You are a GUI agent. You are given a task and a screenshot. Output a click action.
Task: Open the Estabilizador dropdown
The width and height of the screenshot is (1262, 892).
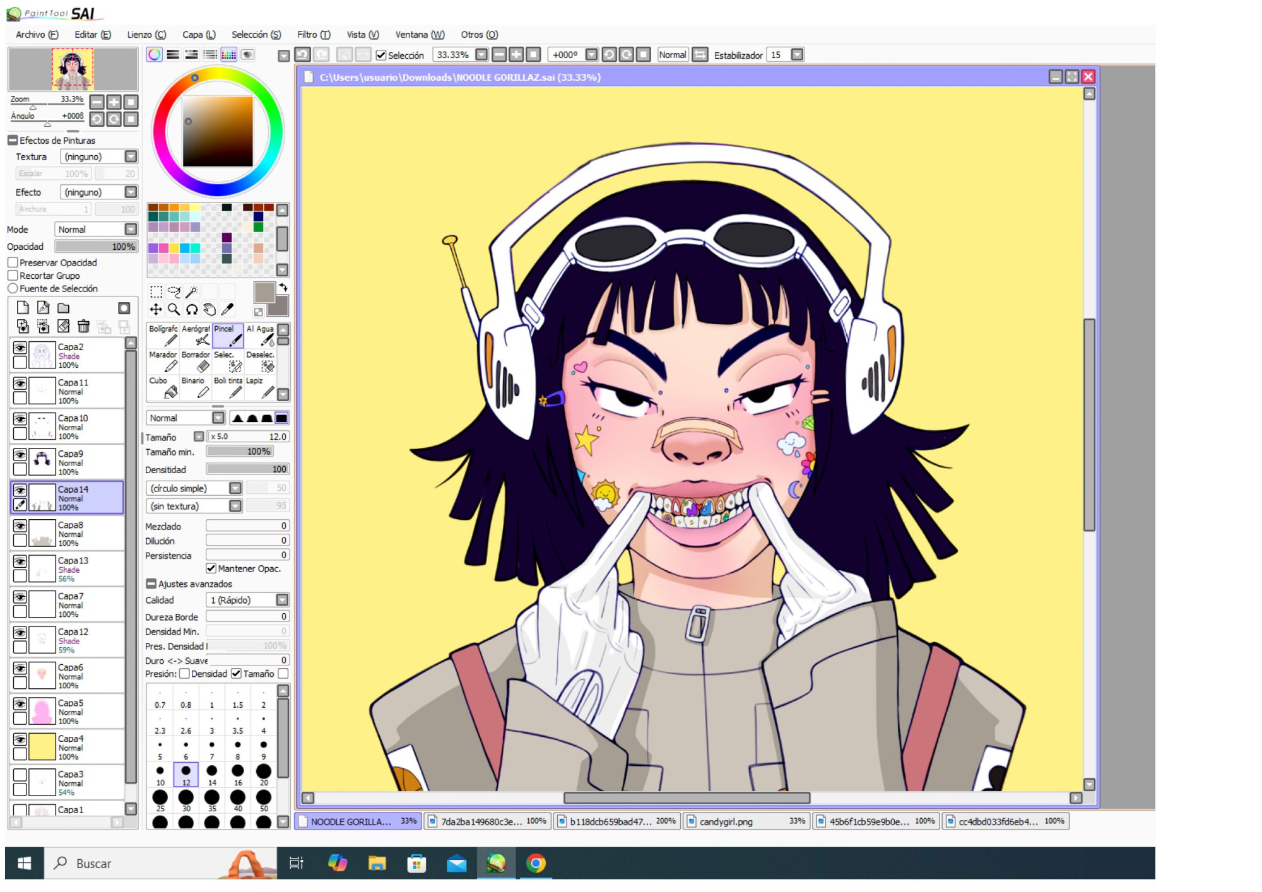pos(798,55)
